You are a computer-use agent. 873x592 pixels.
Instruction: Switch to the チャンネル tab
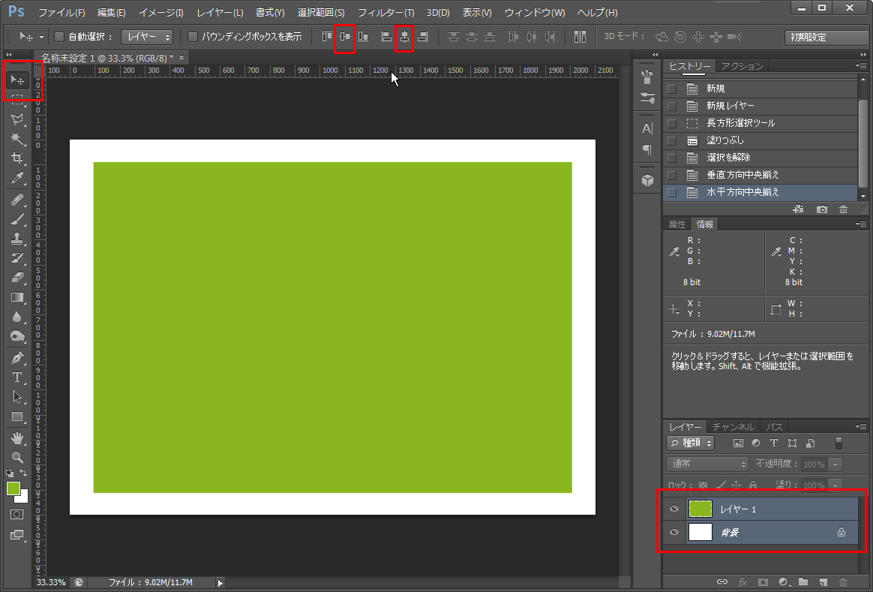[733, 427]
